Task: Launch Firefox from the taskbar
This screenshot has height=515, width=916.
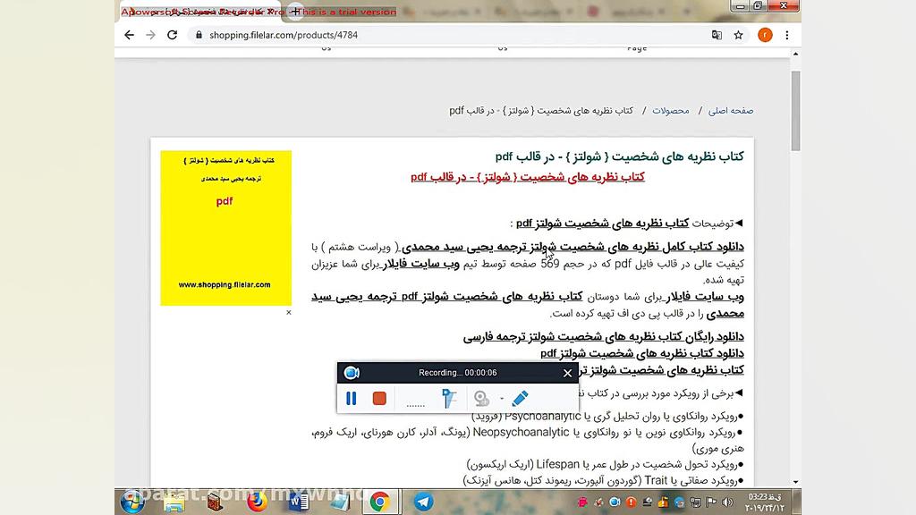Action: click(x=259, y=501)
